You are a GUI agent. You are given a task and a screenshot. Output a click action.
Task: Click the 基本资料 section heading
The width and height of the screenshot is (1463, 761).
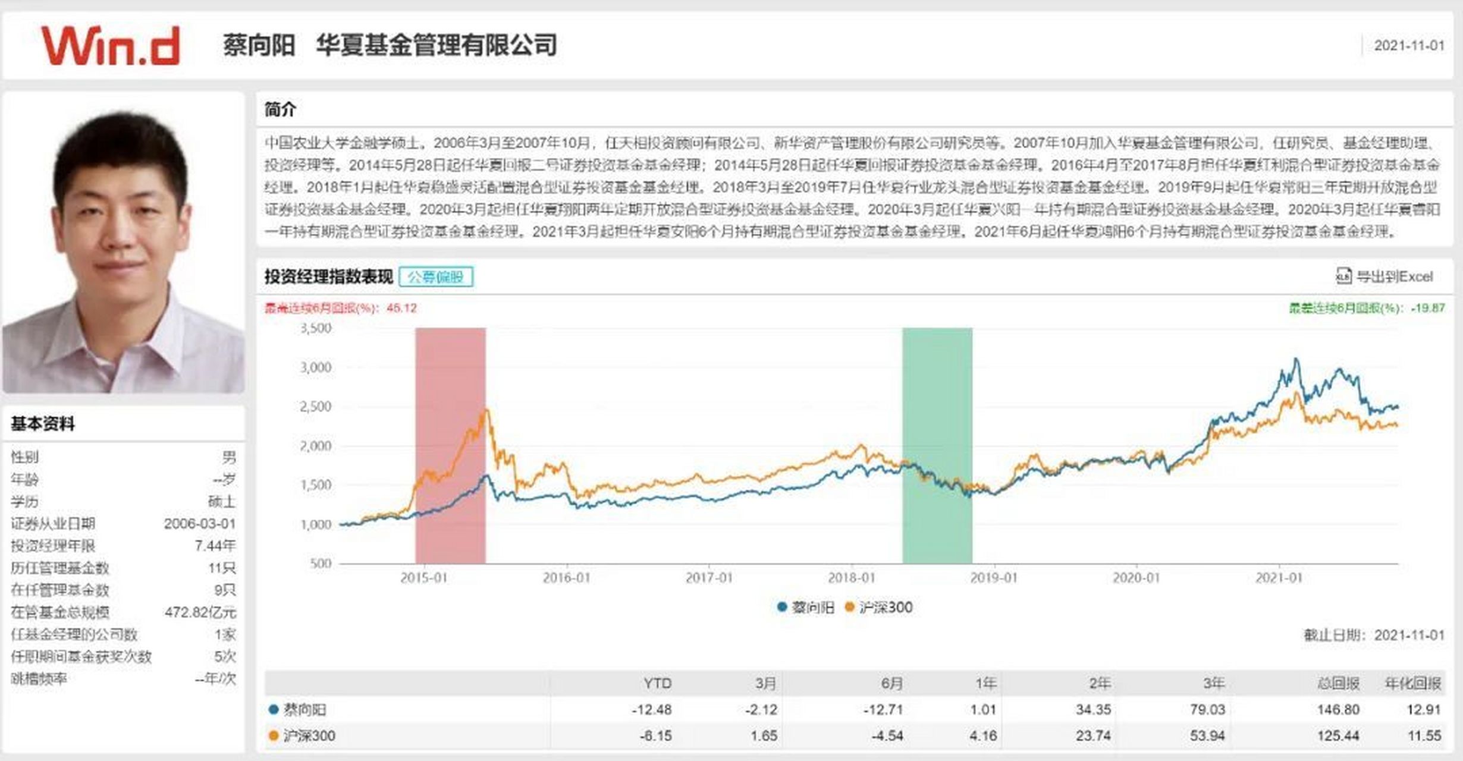click(43, 424)
